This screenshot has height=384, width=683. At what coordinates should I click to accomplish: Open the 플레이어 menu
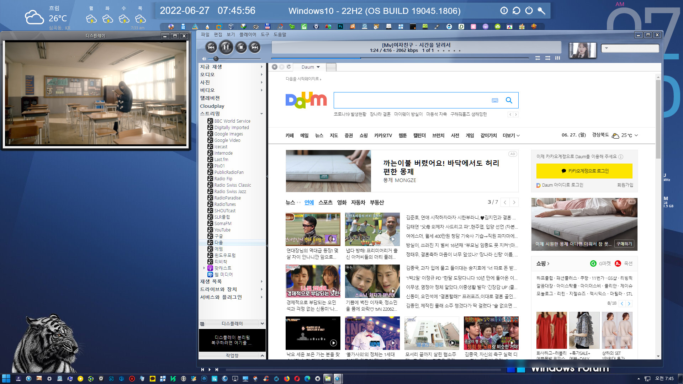(x=248, y=34)
